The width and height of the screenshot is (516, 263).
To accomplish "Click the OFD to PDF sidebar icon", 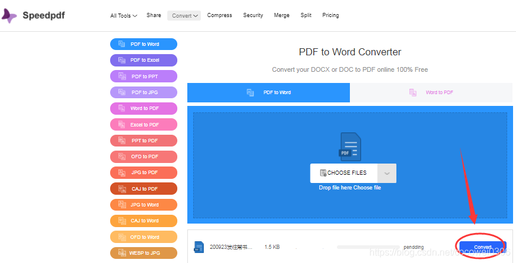I will [x=122, y=157].
